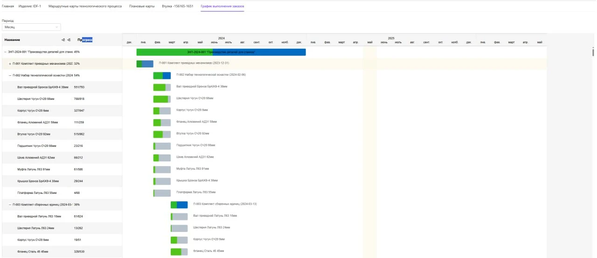Click the vertical scrollbar on the right edge
The height and width of the screenshot is (258, 597).
(593, 52)
